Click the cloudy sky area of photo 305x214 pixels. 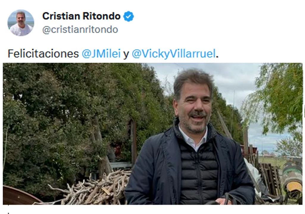(x=233, y=82)
